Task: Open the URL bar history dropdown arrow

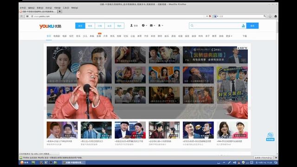Action: point(207,16)
